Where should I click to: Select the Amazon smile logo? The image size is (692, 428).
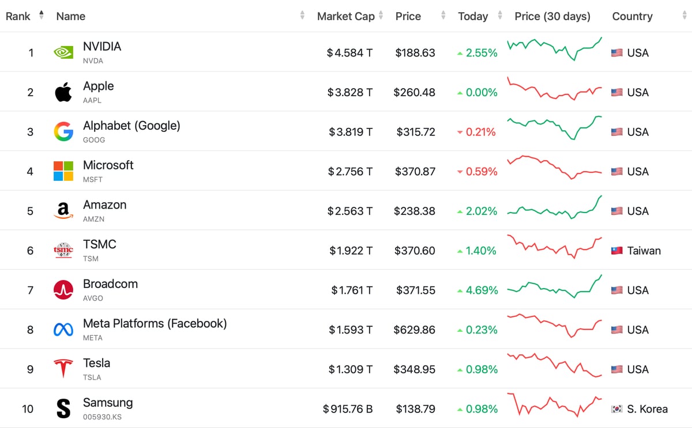62,210
